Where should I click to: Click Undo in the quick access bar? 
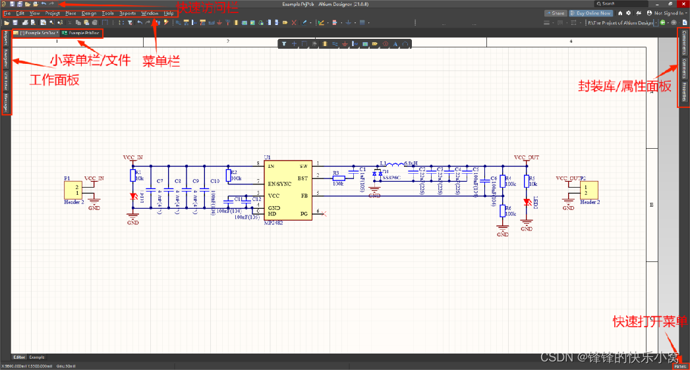click(x=43, y=4)
